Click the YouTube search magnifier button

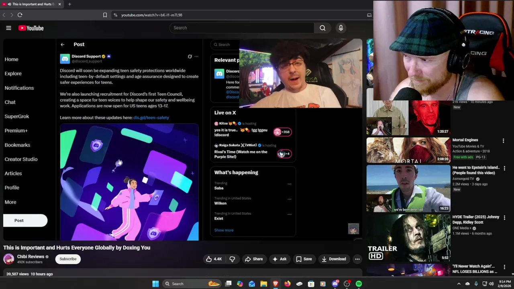(322, 28)
